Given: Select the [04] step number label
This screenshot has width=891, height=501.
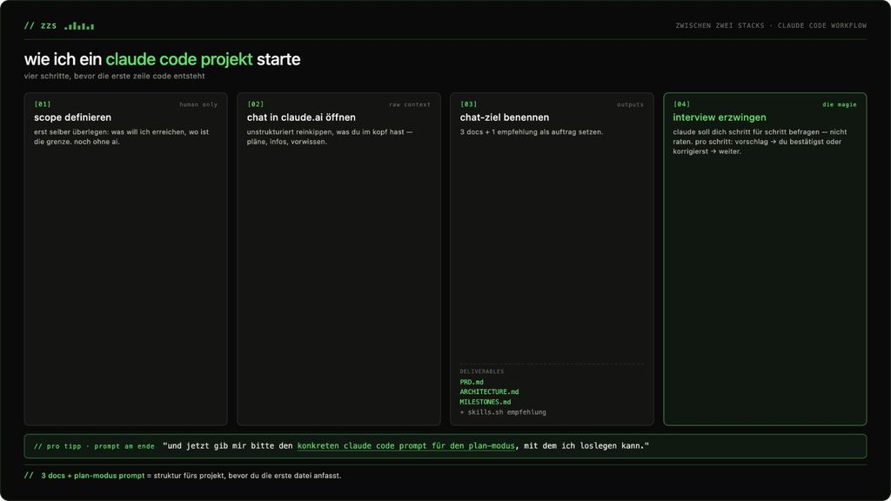Looking at the screenshot, I should 682,104.
